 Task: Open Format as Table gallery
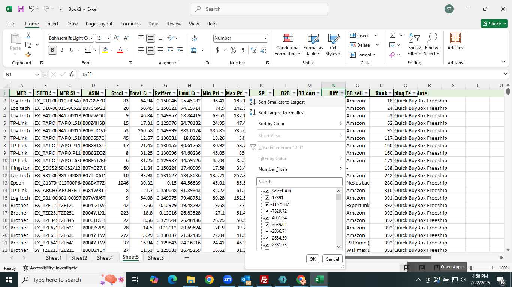point(313,45)
